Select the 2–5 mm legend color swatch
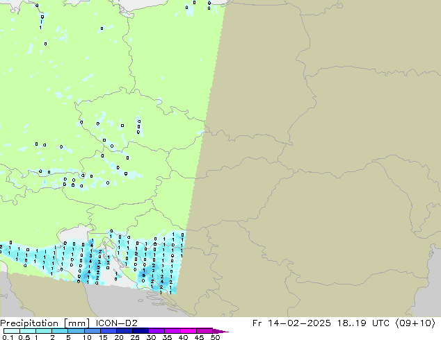441x340 pixels. tap(60, 331)
